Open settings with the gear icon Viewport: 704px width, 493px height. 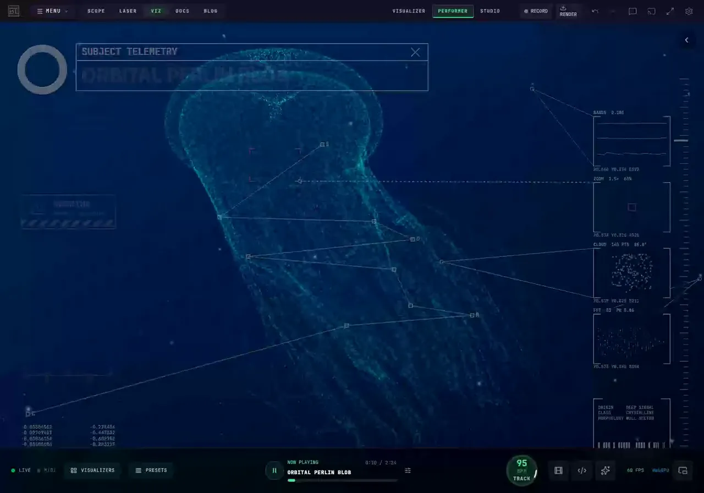(689, 11)
